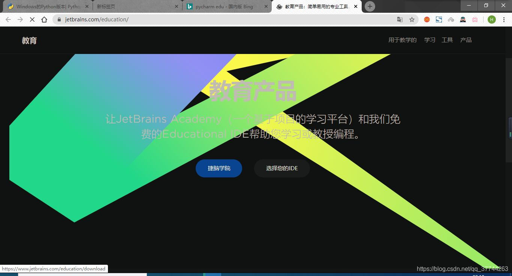Screen dimensions: 512x276
Task: Open the 工具 navigation item
Action: pos(447,40)
